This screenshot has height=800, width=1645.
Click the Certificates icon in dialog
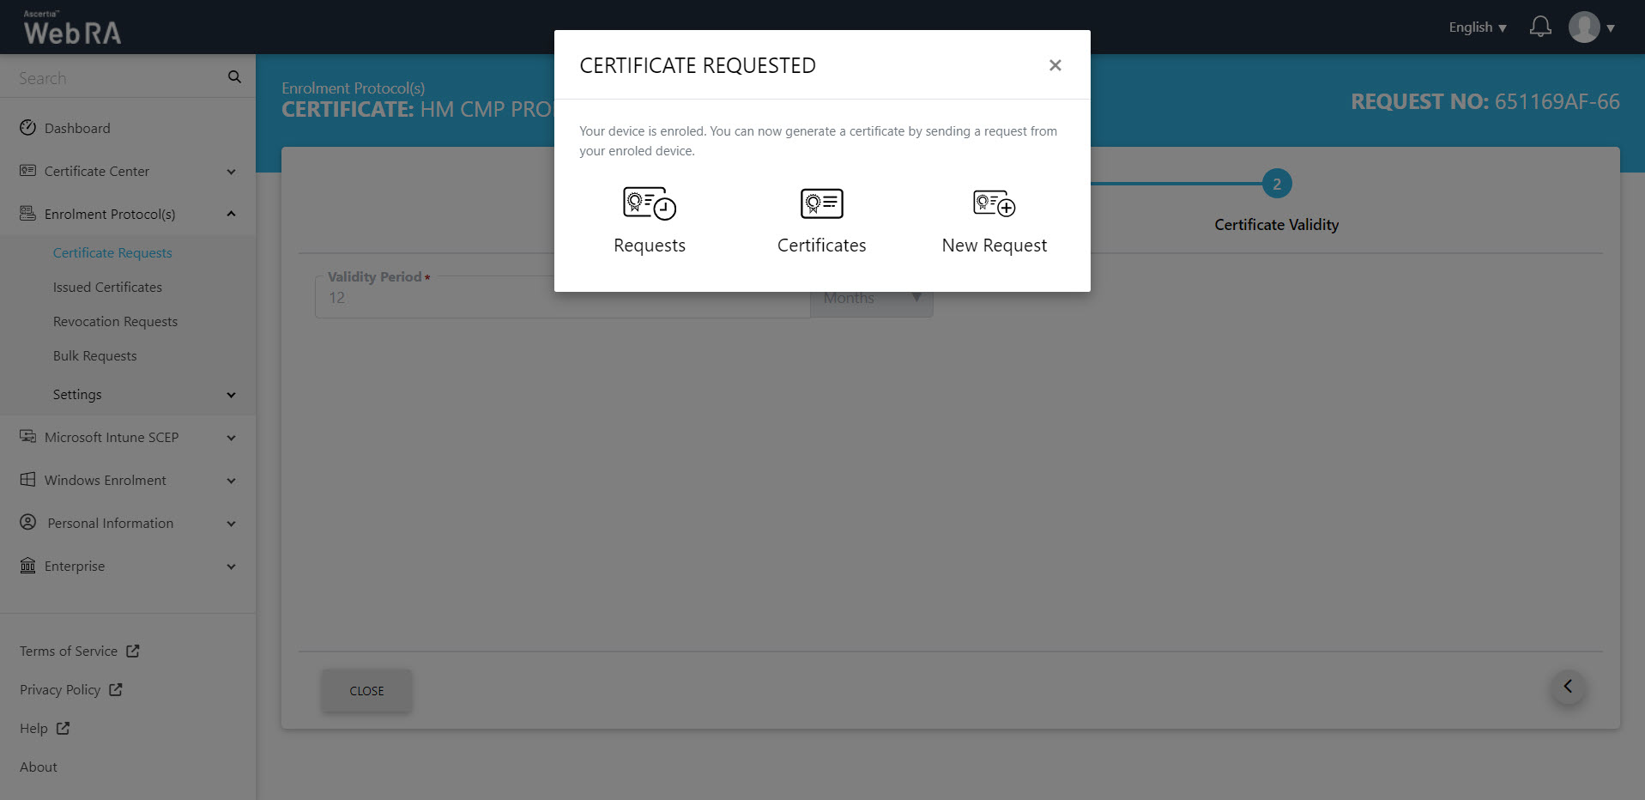tap(821, 204)
